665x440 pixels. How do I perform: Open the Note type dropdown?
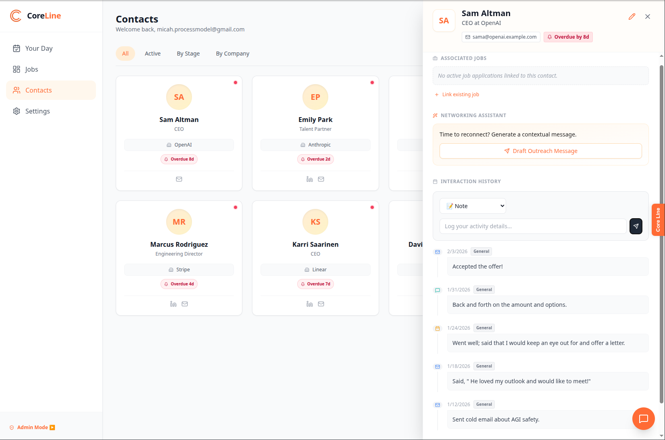coord(472,206)
